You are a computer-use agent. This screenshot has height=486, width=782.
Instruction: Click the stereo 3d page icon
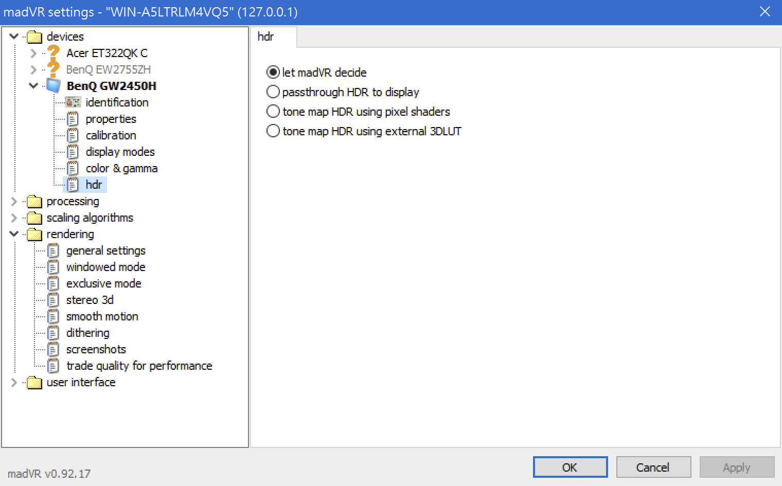point(54,300)
